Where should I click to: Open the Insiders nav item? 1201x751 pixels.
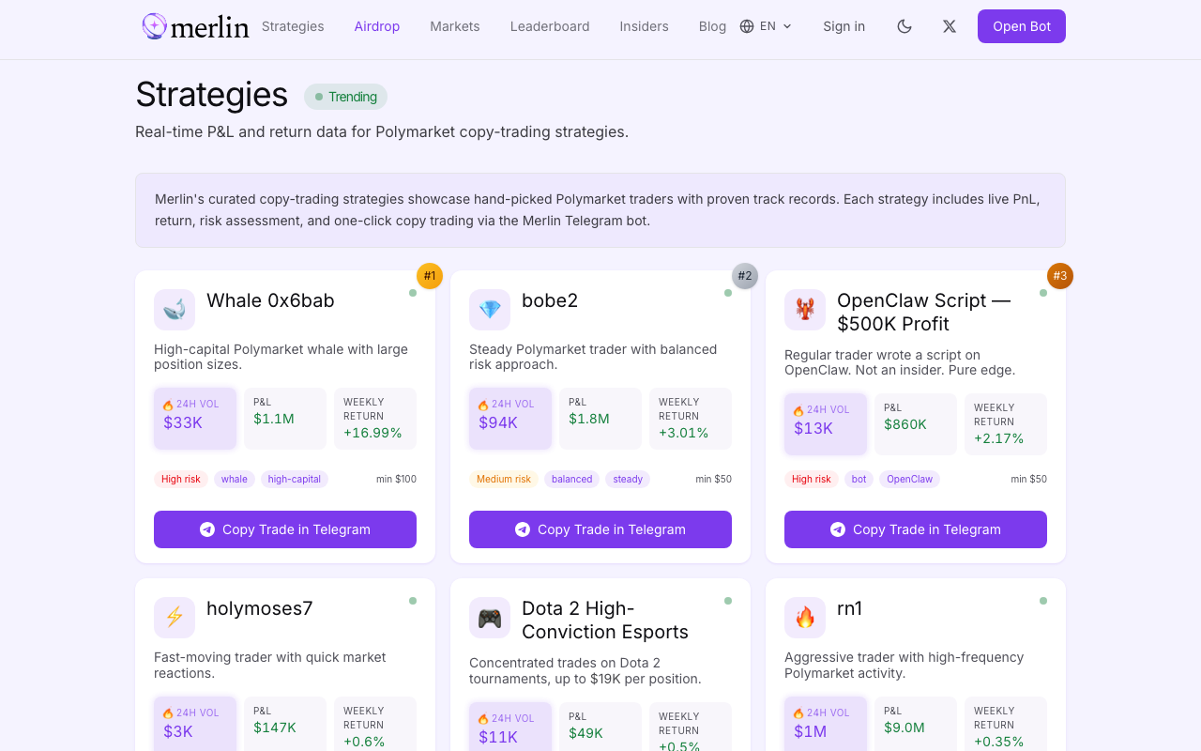click(644, 26)
